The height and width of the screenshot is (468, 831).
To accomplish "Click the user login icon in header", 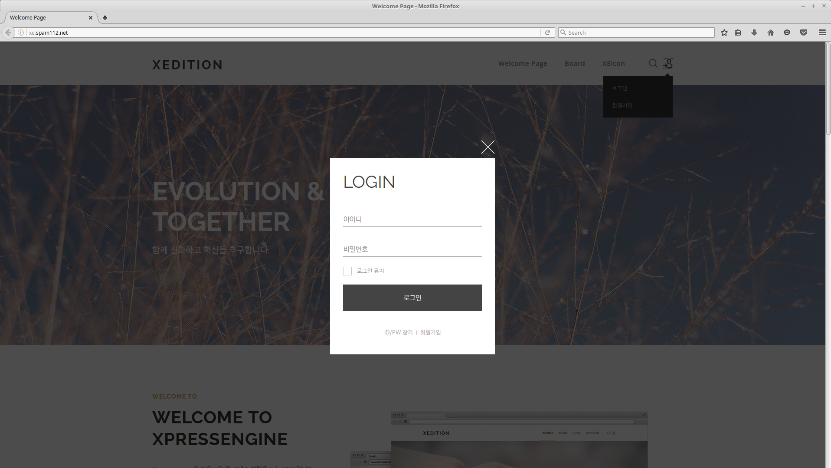I will pyautogui.click(x=668, y=63).
